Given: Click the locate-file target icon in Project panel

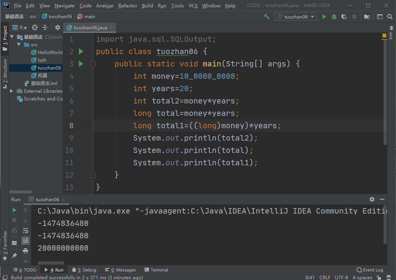Looking at the screenshot, I should coord(34,27).
